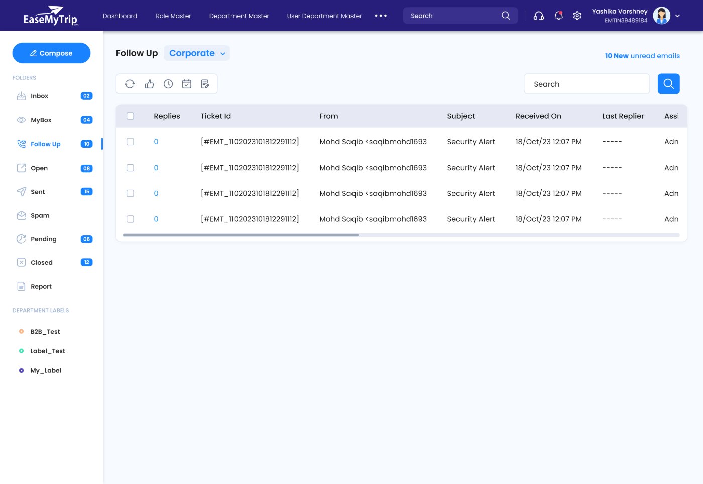Check the third ticket row checkbox
Image resolution: width=703 pixels, height=484 pixels.
click(130, 193)
